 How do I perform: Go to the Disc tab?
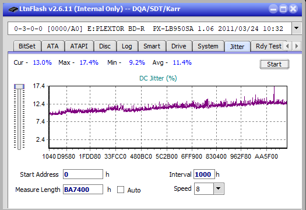pos(105,46)
